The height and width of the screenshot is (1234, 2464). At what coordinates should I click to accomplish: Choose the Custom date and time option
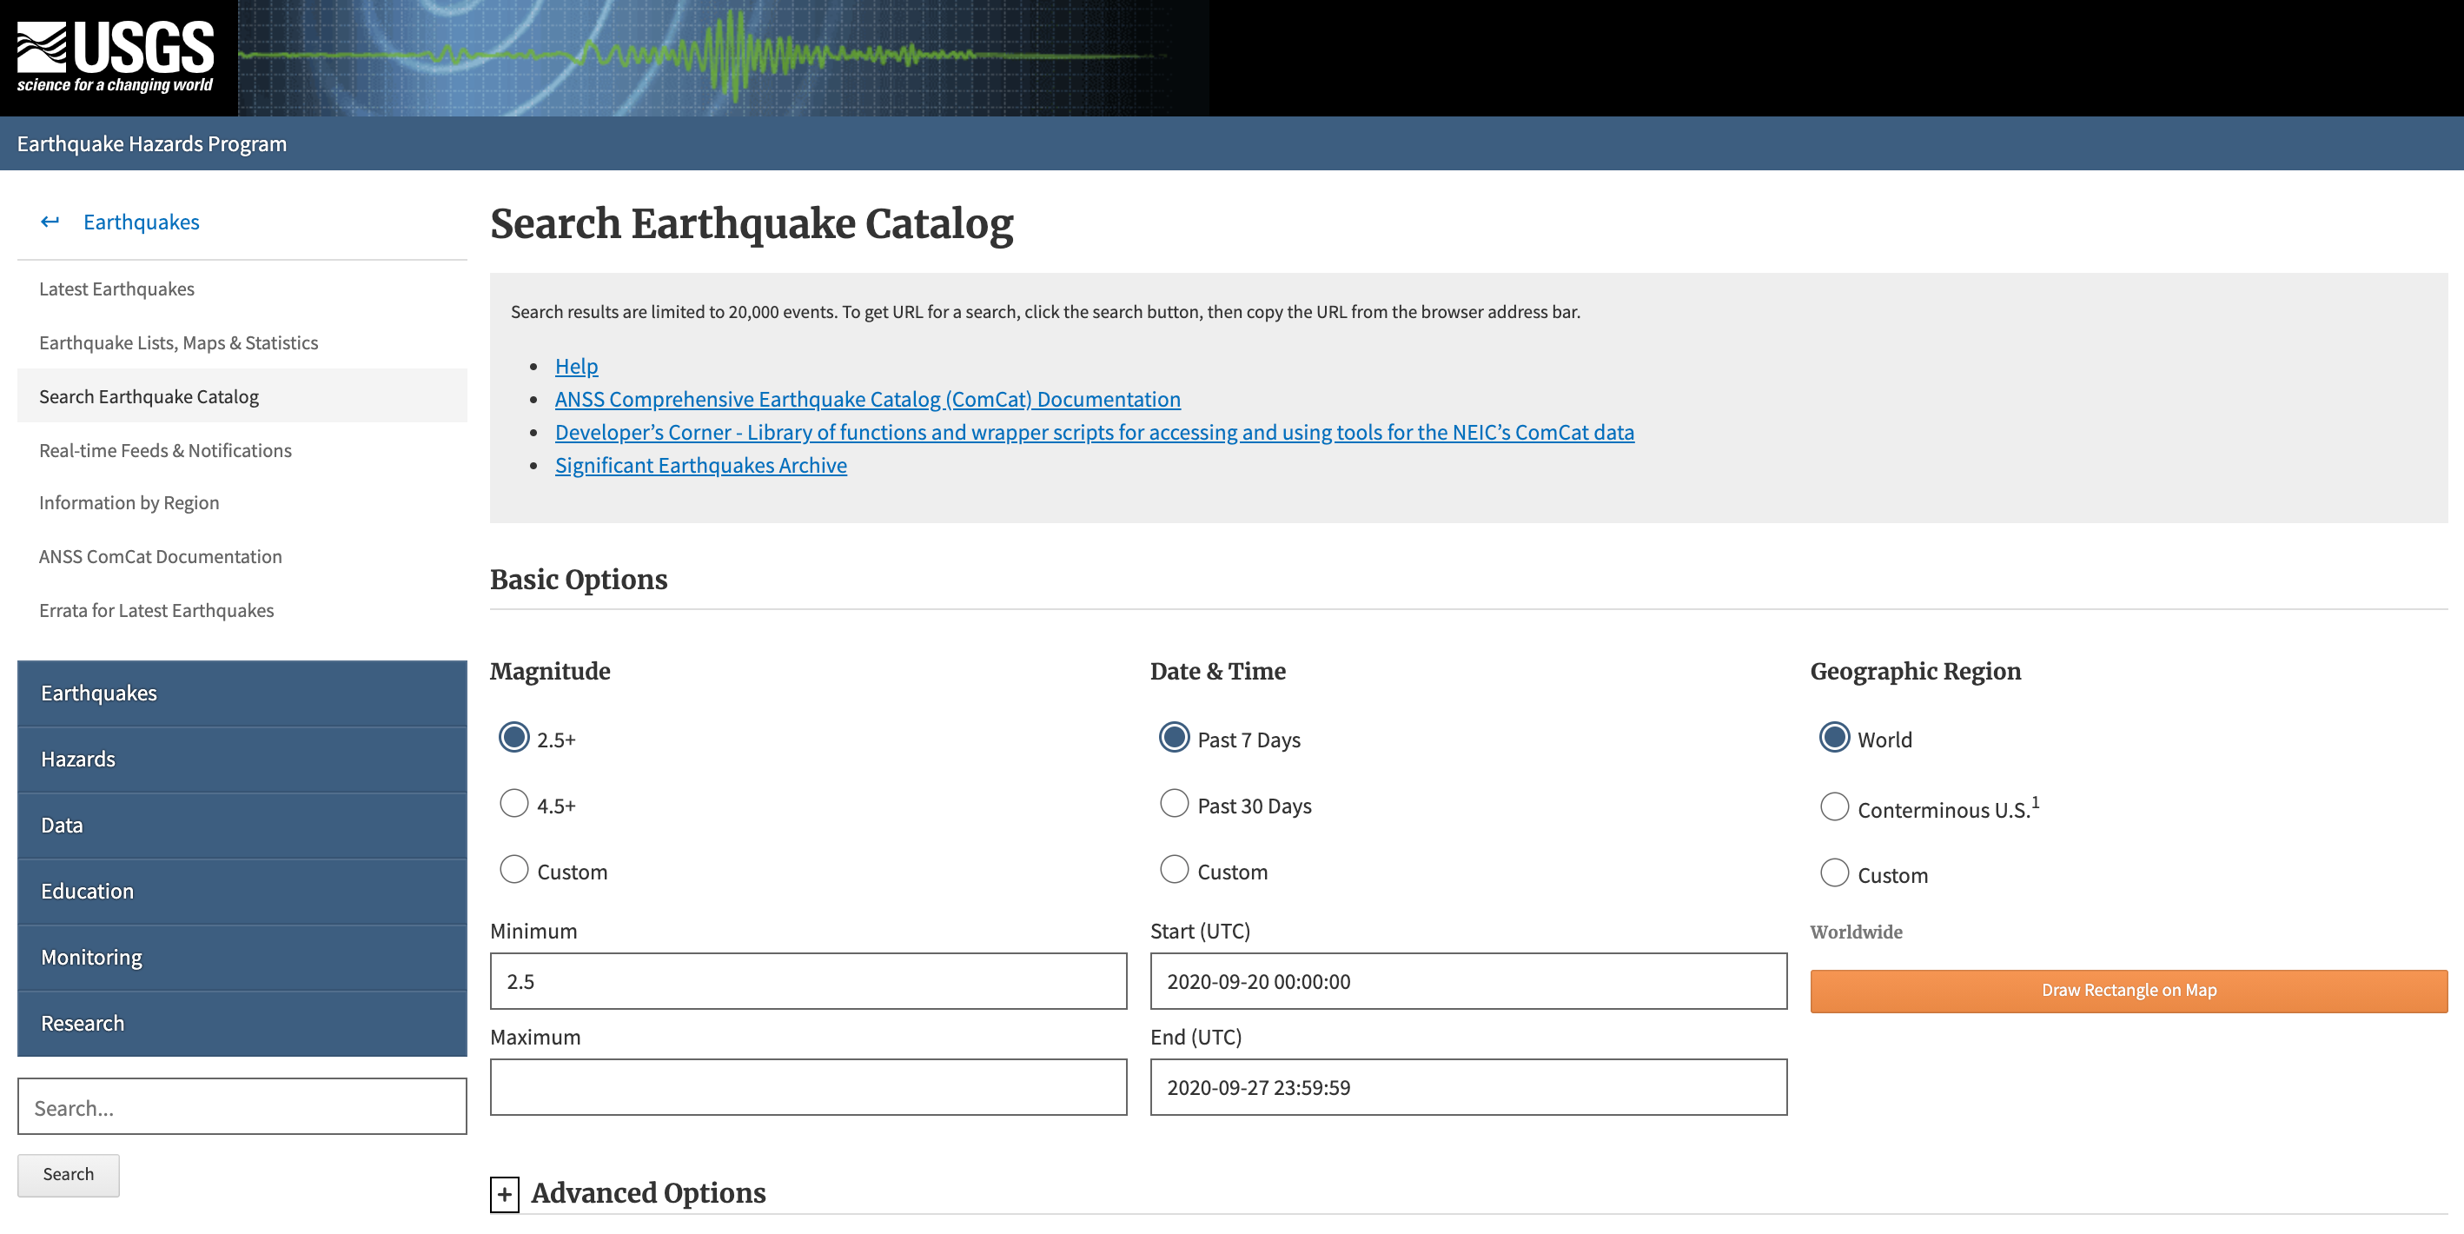tap(1174, 870)
